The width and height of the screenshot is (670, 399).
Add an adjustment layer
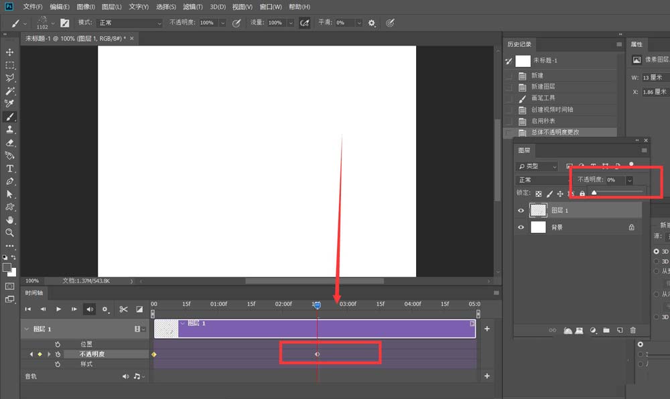(593, 330)
